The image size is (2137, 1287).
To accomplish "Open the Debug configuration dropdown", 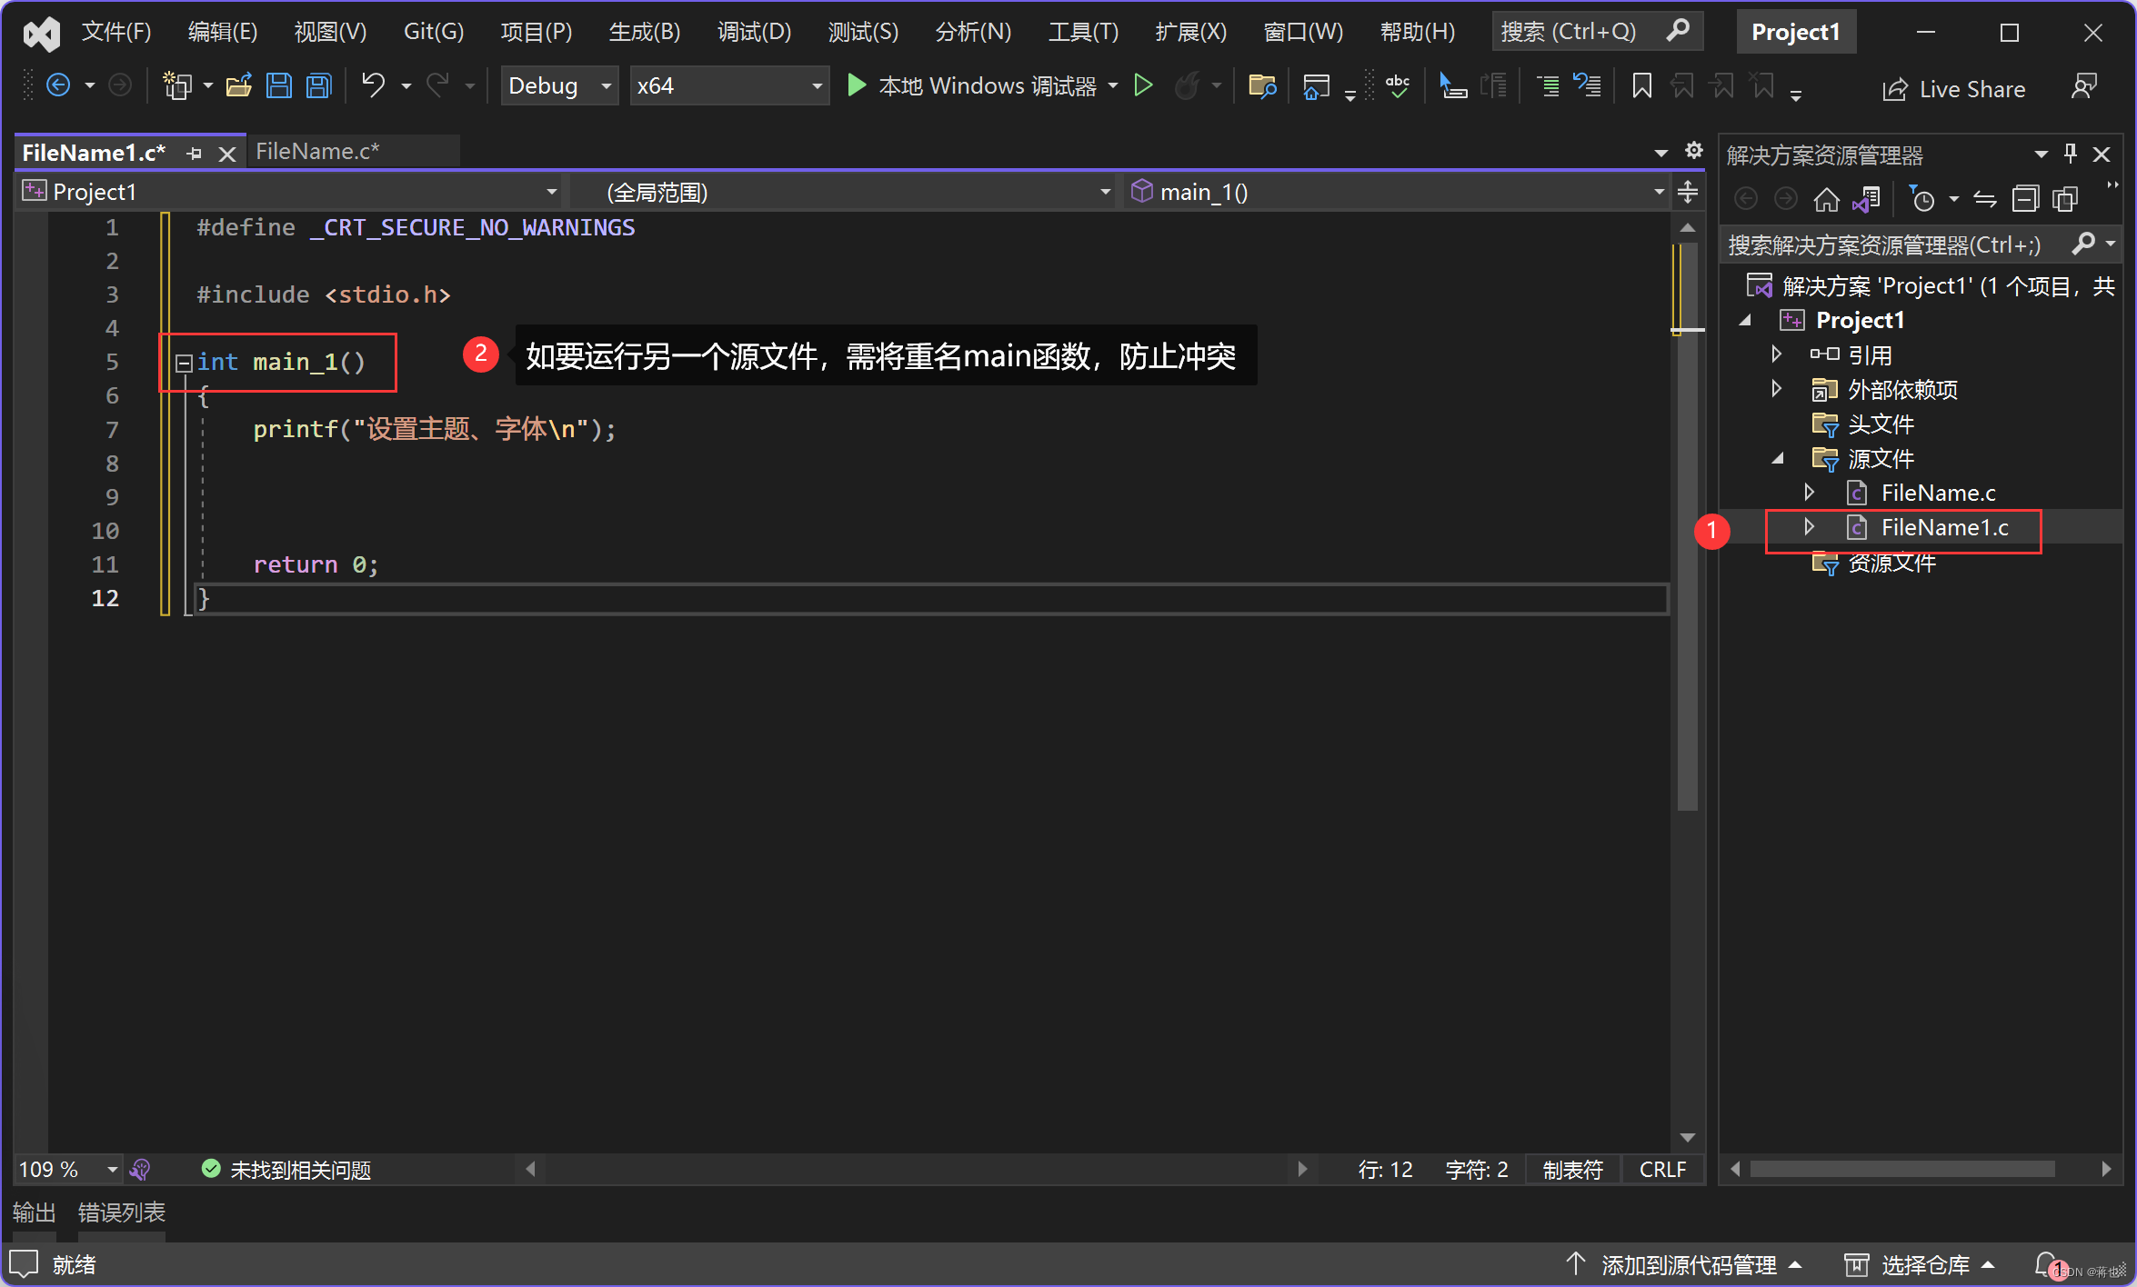I will pyautogui.click(x=559, y=86).
